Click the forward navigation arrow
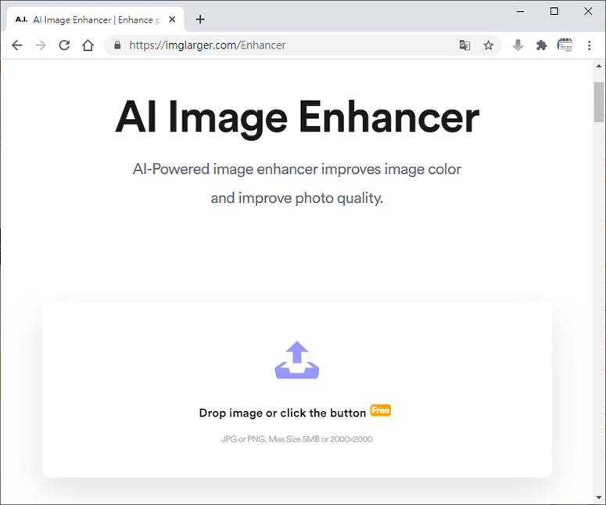 [41, 45]
